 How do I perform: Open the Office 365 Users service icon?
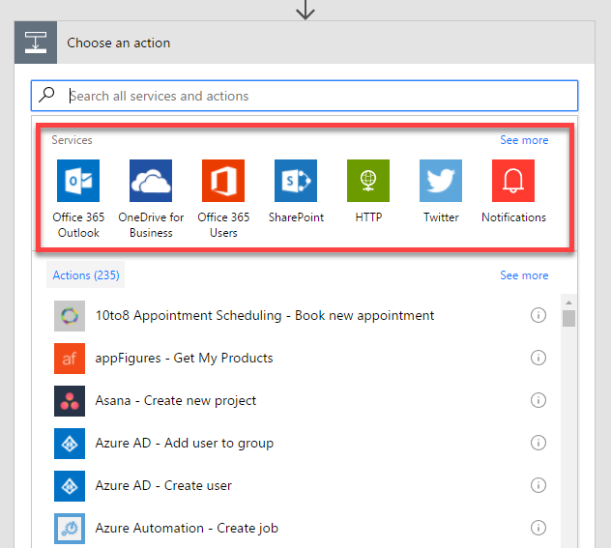pyautogui.click(x=223, y=181)
